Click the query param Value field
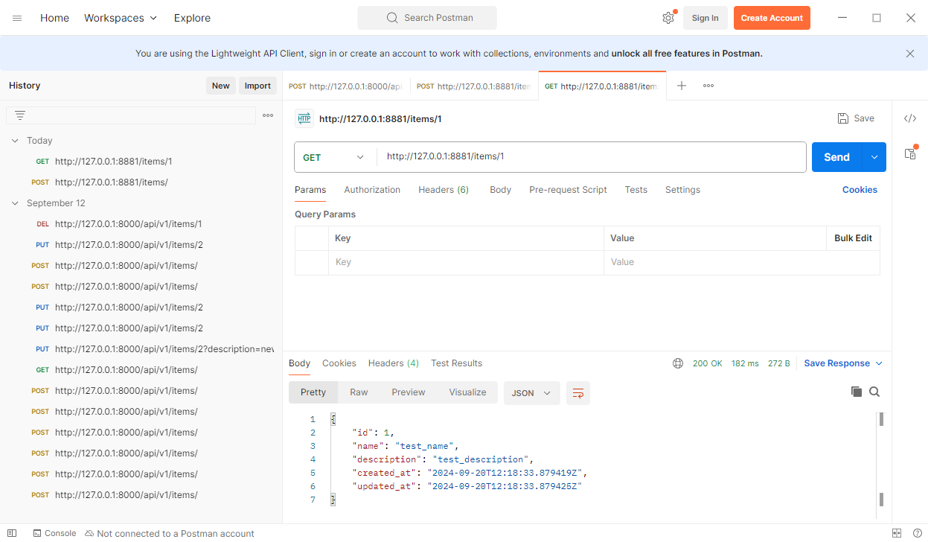 [714, 262]
